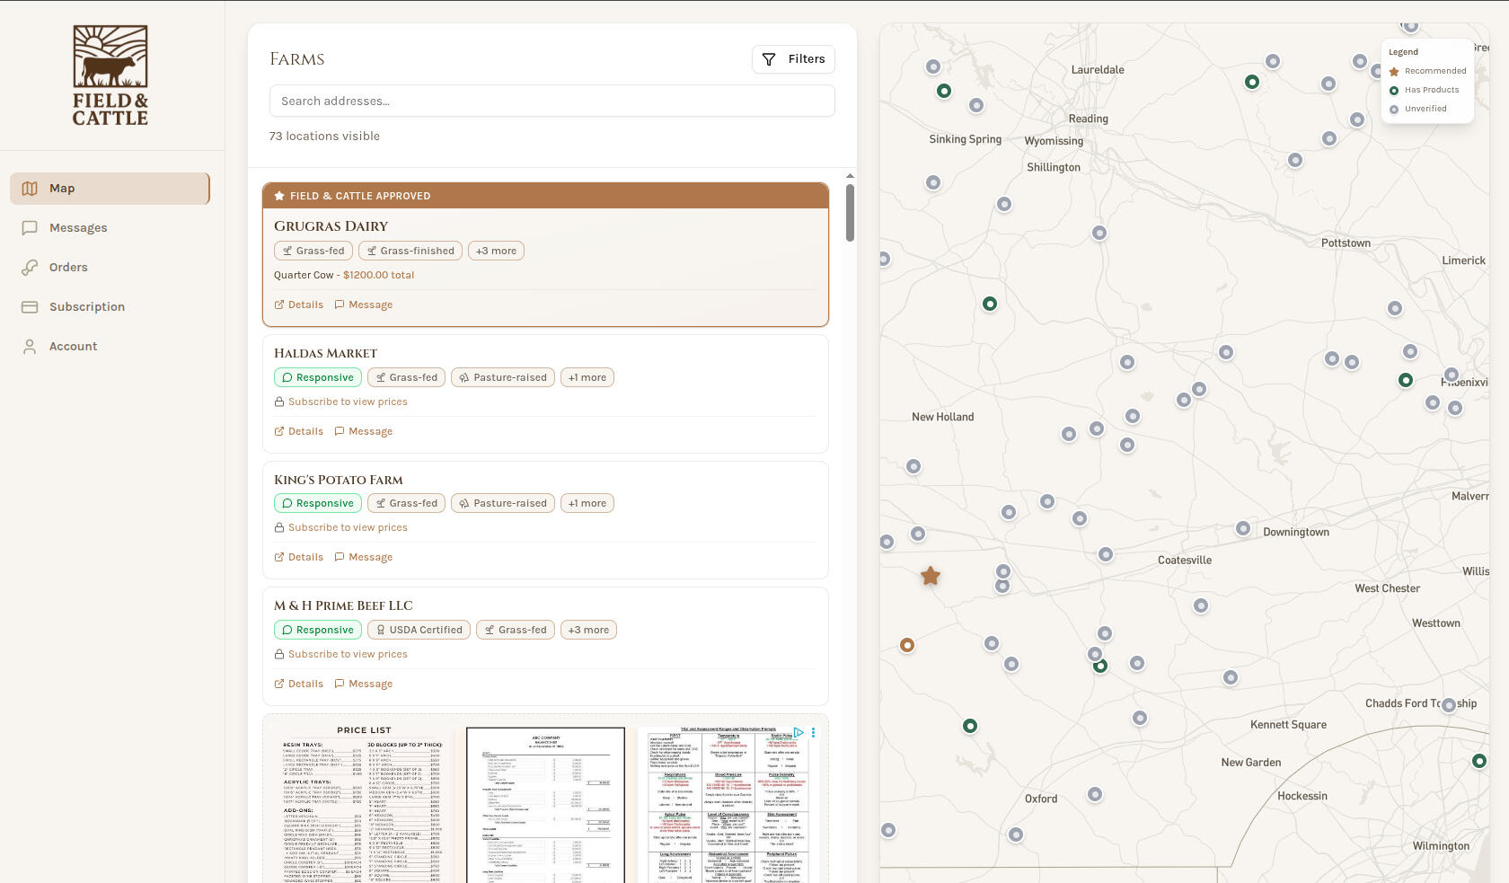This screenshot has height=883, width=1509.
Task: Message Haldas Market
Action: coord(364,431)
